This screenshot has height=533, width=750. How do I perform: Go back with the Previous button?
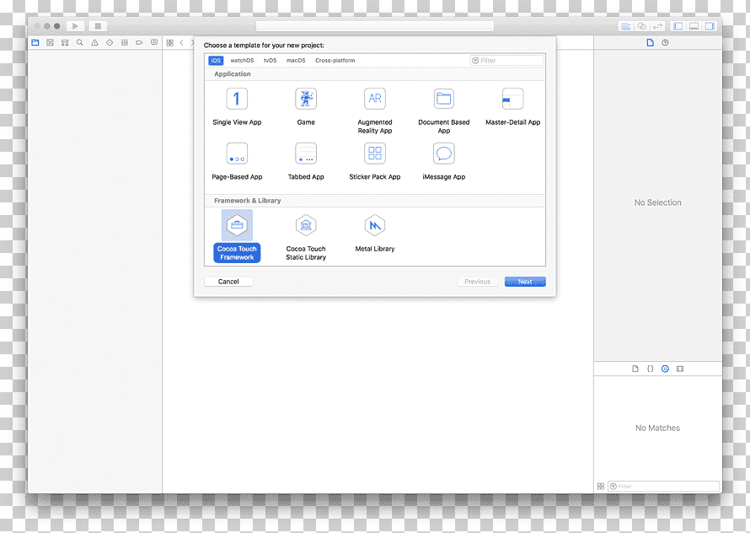click(x=477, y=282)
